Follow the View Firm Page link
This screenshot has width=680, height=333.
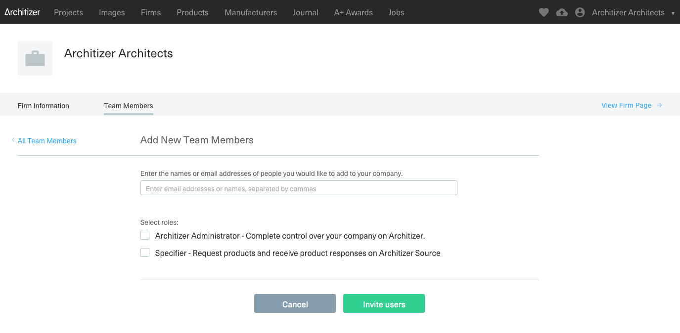tap(626, 105)
